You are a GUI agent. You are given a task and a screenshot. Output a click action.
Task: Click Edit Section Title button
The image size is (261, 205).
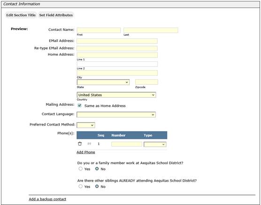21,15
